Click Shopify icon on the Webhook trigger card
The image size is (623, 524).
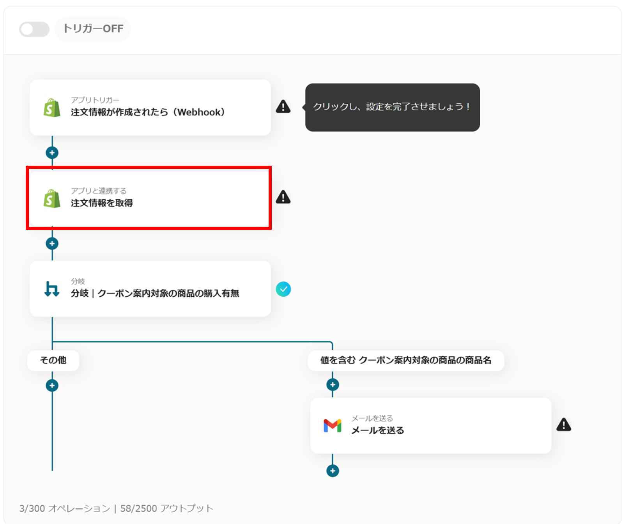click(x=52, y=108)
